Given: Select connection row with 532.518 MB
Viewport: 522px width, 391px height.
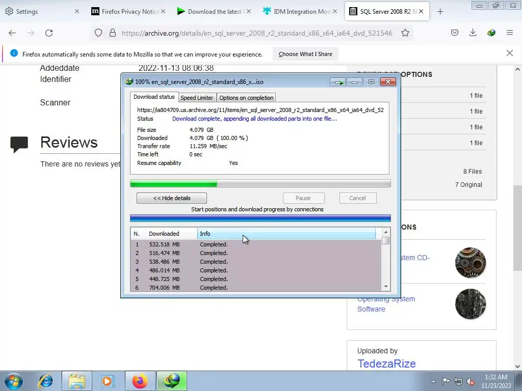Looking at the screenshot, I should pos(256,244).
